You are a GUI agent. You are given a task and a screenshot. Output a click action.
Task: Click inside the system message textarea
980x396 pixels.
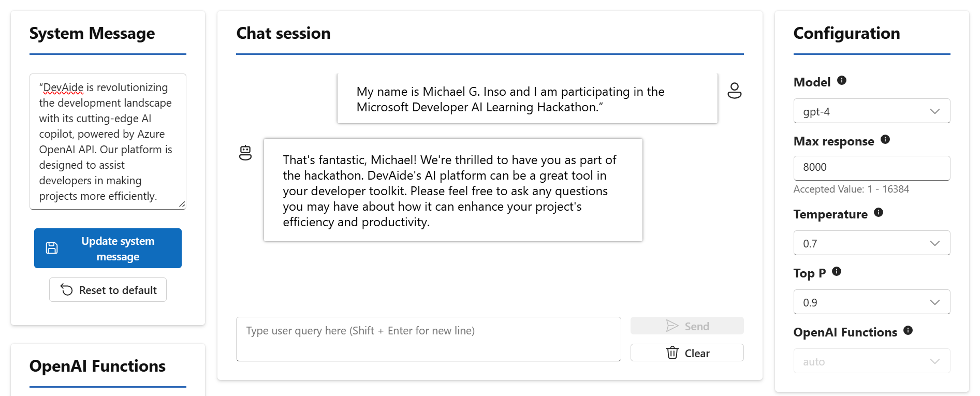(107, 141)
